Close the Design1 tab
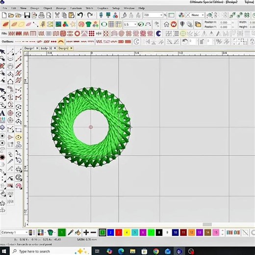Image resolution: width=255 pixels, height=255 pixels. pyautogui.click(x=37, y=48)
